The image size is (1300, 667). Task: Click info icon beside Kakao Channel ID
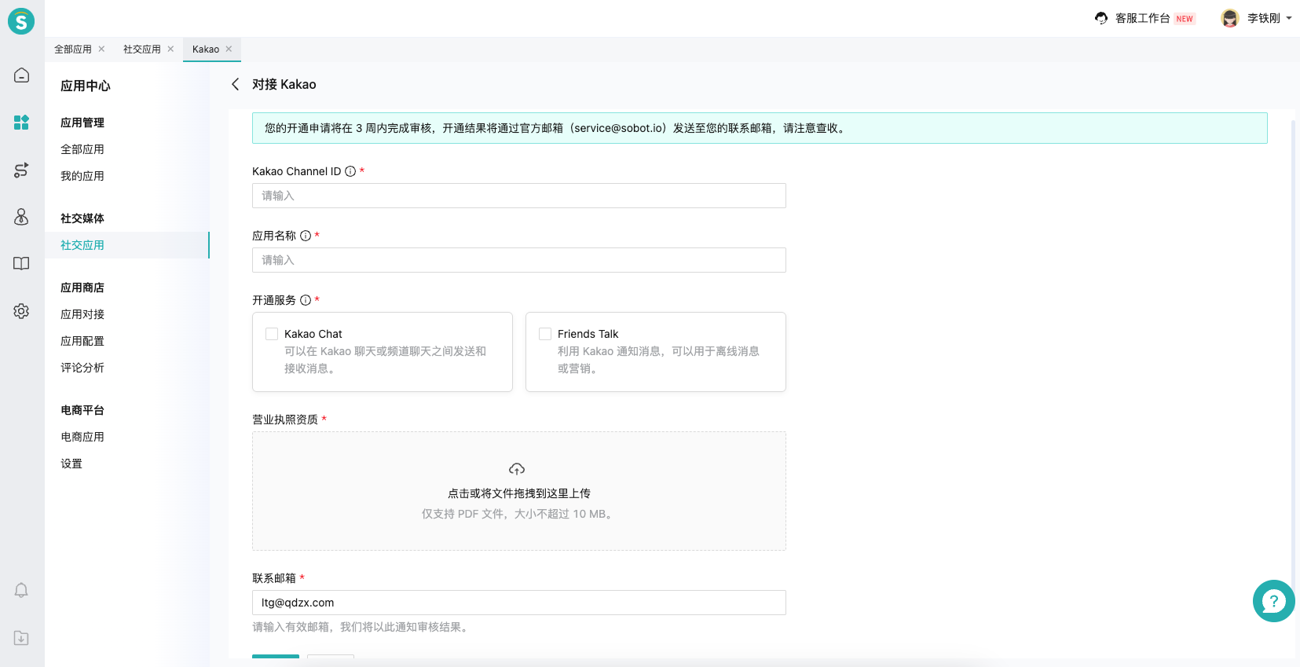pos(350,171)
